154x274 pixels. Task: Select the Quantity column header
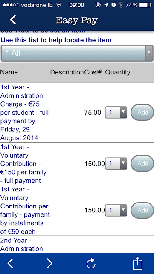[x=118, y=72]
